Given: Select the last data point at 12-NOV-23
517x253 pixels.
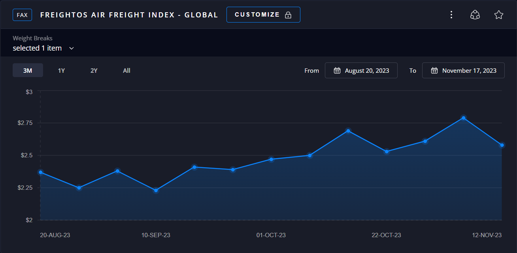Looking at the screenshot, I should pos(502,145).
